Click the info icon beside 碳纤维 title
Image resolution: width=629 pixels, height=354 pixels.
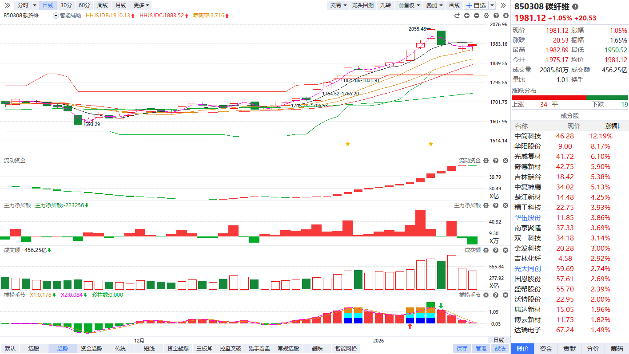coord(575,7)
